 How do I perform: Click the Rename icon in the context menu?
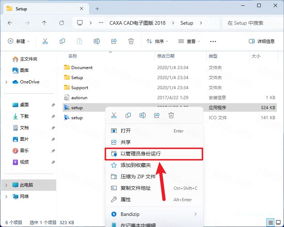[143, 115]
